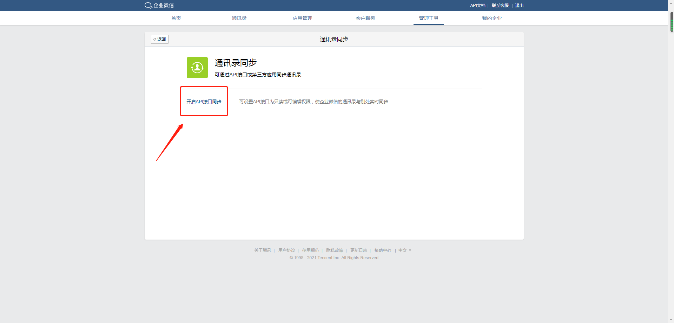Select the green 通讯录同步 contacts icon
The width and height of the screenshot is (674, 323).
pos(197,67)
